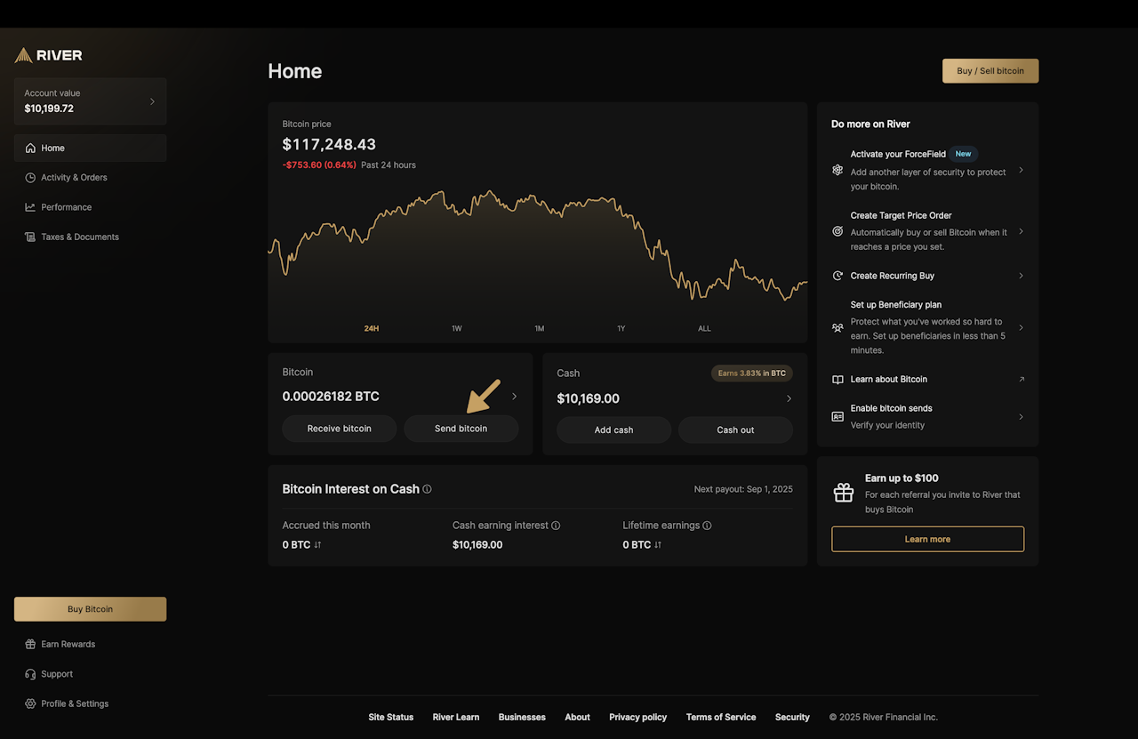Image resolution: width=1138 pixels, height=739 pixels.
Task: Click the New badge beside ForceField
Action: click(x=964, y=154)
